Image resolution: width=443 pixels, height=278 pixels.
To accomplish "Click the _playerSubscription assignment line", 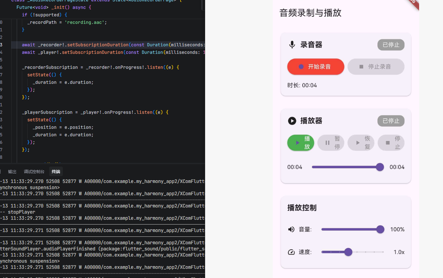I will [x=95, y=112].
